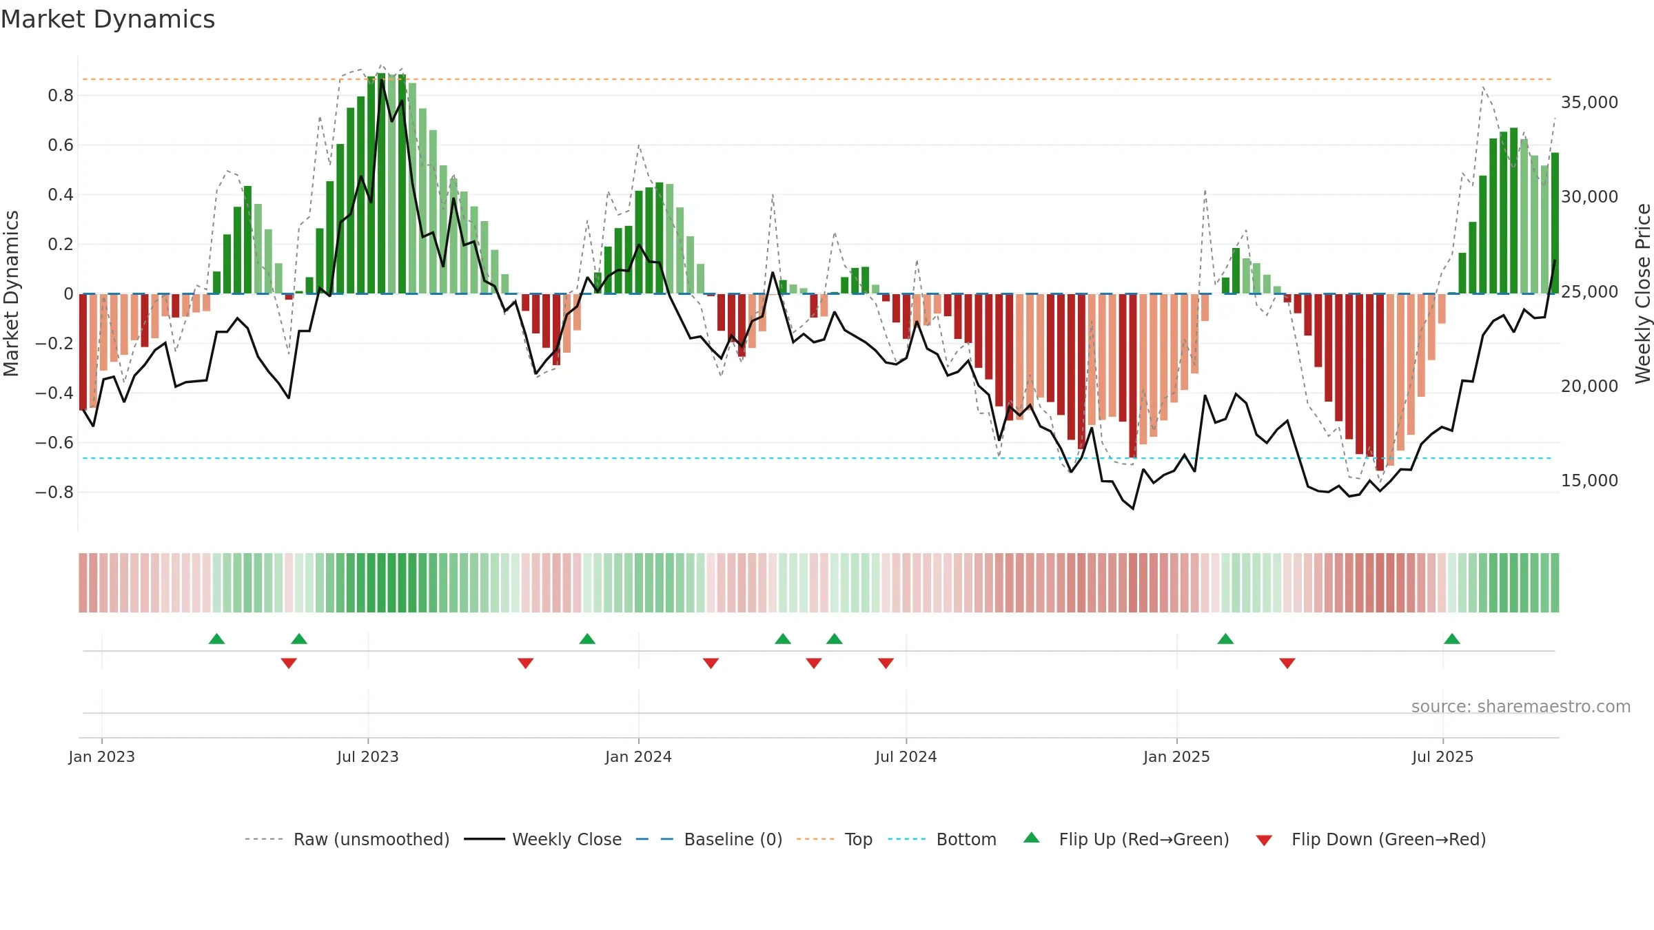Click the 20,000 right-axis price label
The height and width of the screenshot is (930, 1654).
tap(1590, 386)
